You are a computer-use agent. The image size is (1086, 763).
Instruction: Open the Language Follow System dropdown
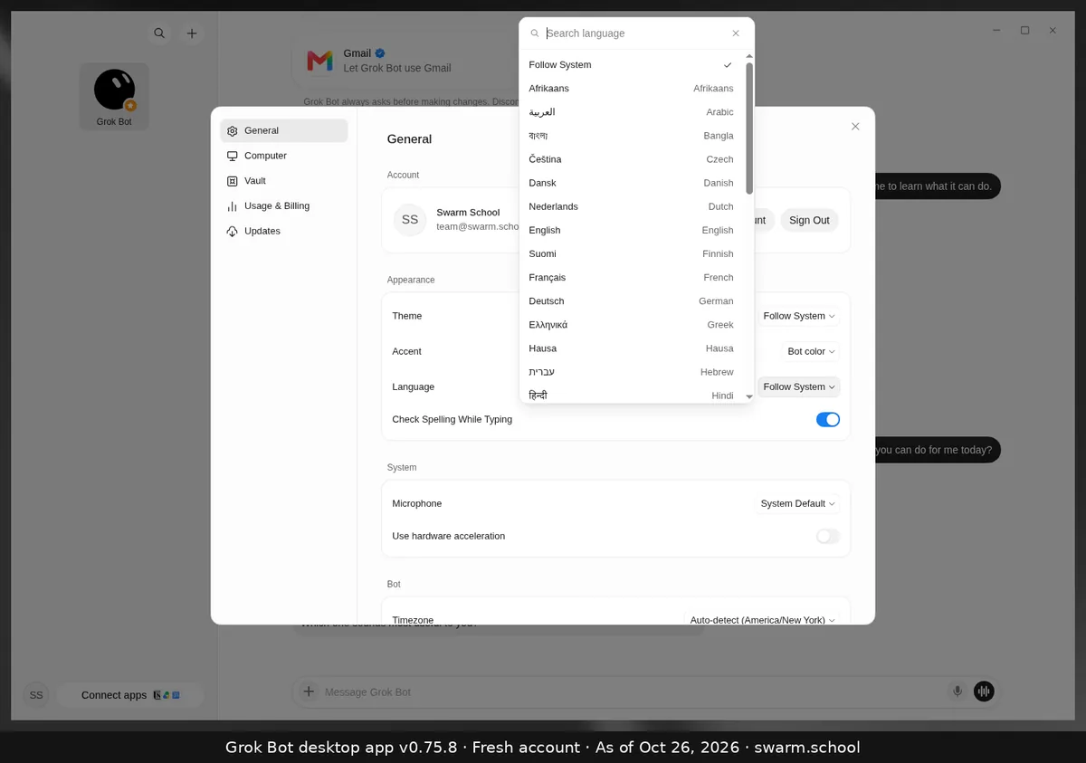[x=799, y=386]
